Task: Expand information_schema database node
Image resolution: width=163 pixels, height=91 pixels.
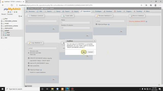Action: click(2, 21)
